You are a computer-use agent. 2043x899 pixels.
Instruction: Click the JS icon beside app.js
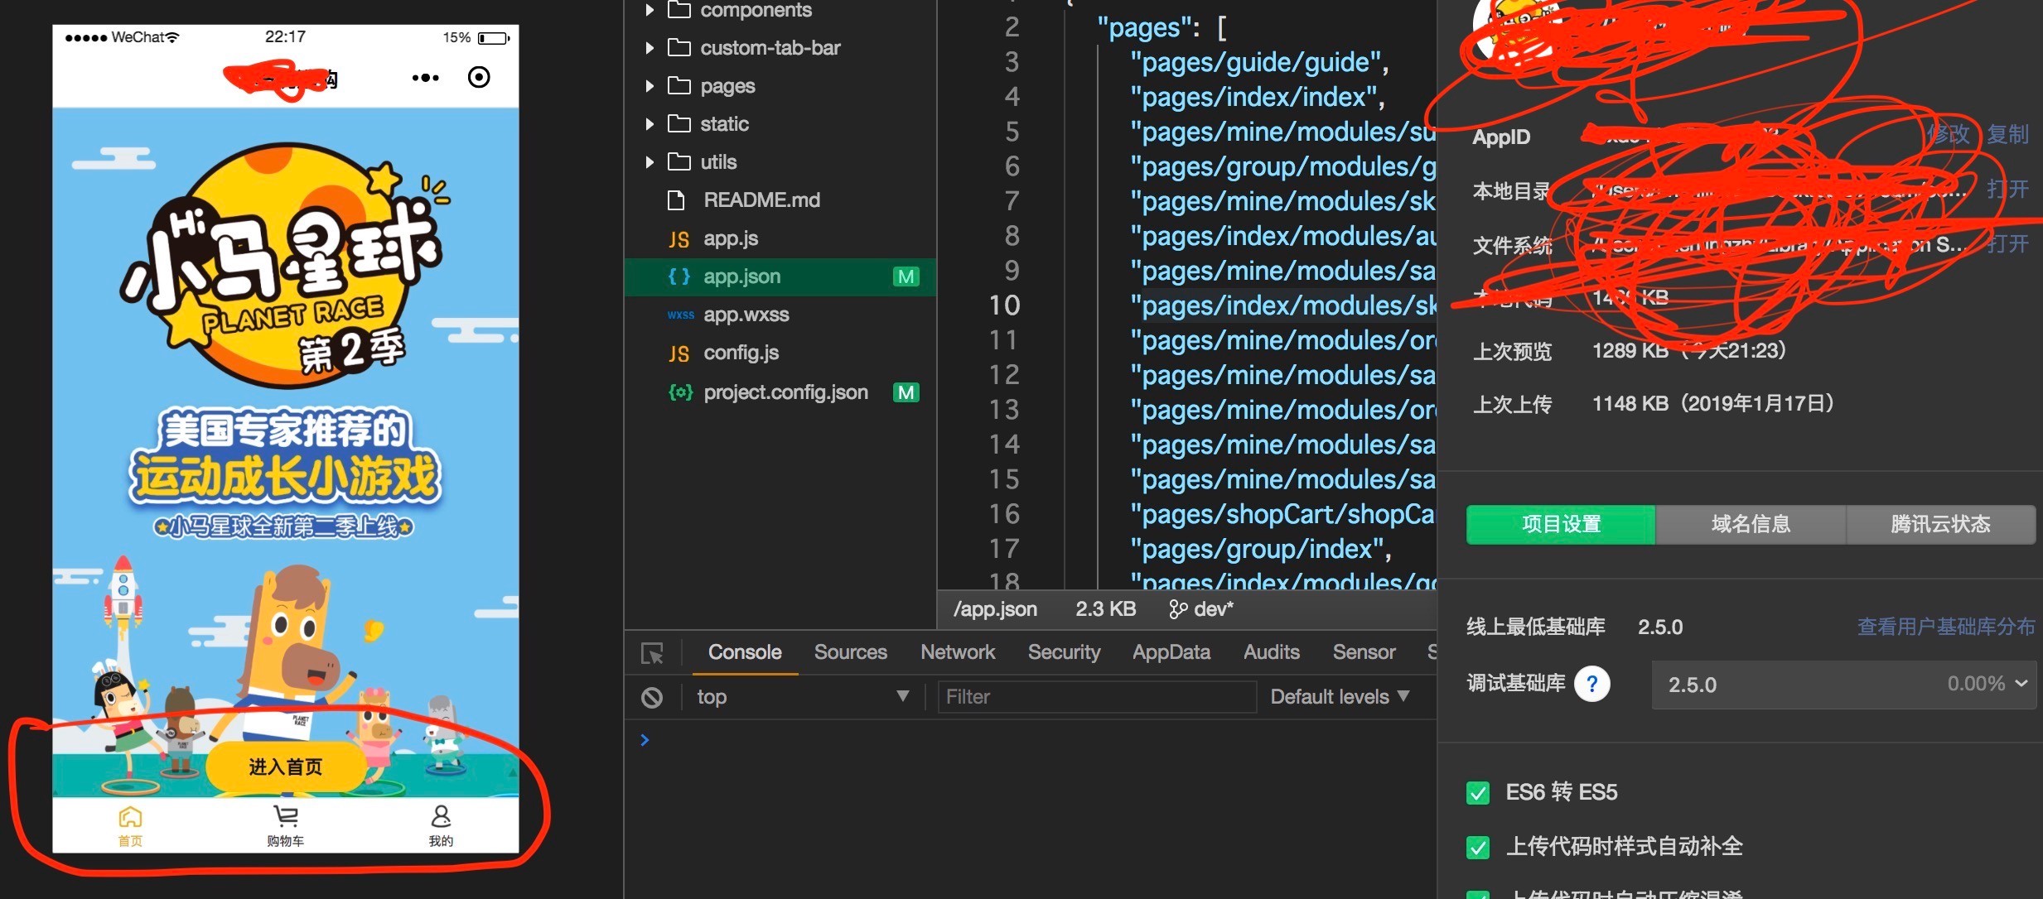679,240
